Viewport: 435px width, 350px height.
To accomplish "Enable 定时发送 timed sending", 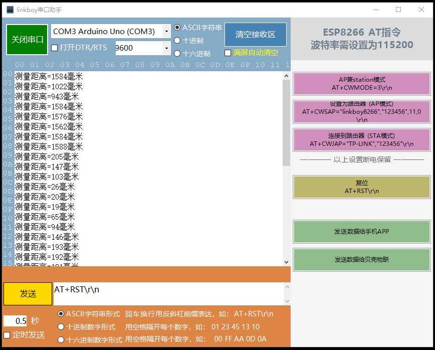I will coord(6,334).
